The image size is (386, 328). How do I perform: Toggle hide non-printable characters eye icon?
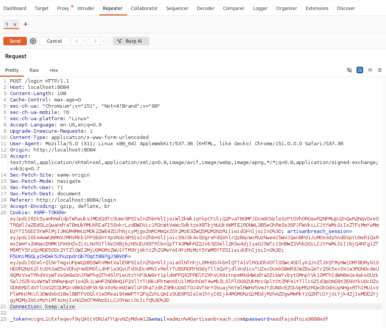coord(350,70)
